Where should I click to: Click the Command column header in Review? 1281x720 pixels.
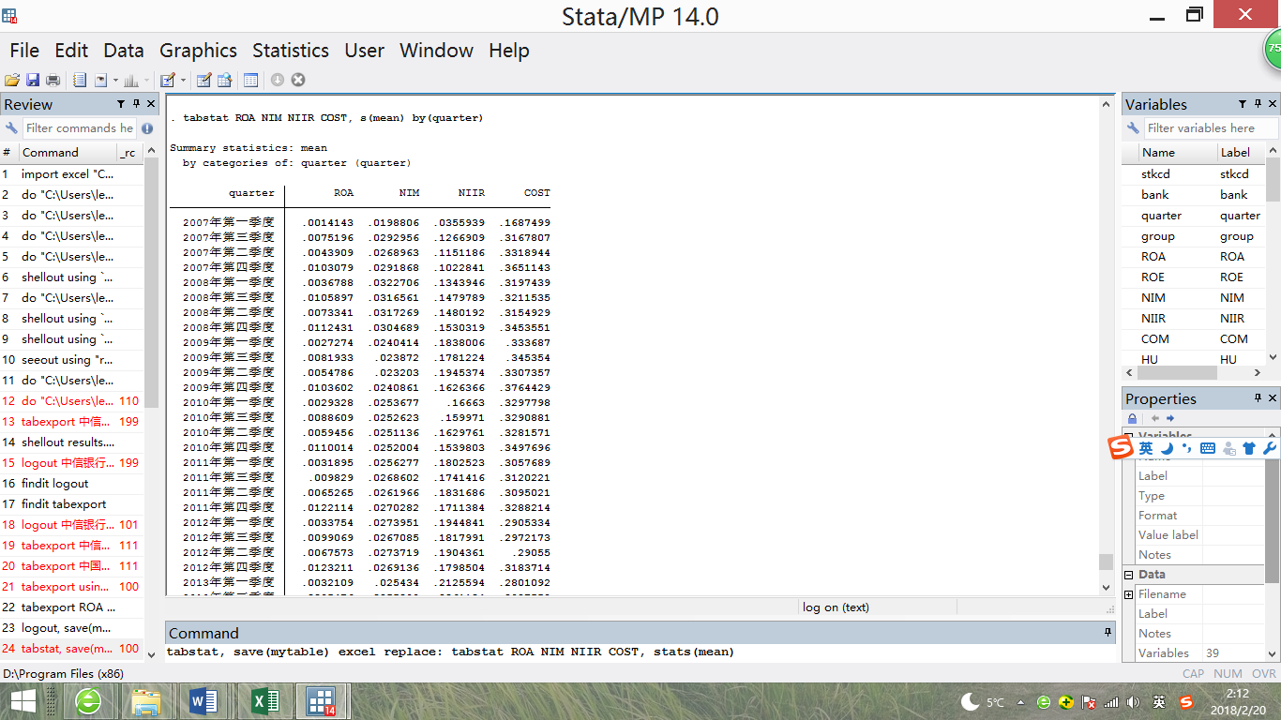click(x=66, y=153)
